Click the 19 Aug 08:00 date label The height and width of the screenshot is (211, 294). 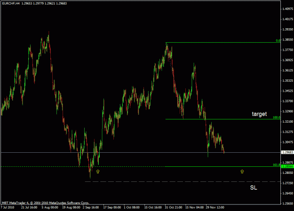click(x=71, y=207)
